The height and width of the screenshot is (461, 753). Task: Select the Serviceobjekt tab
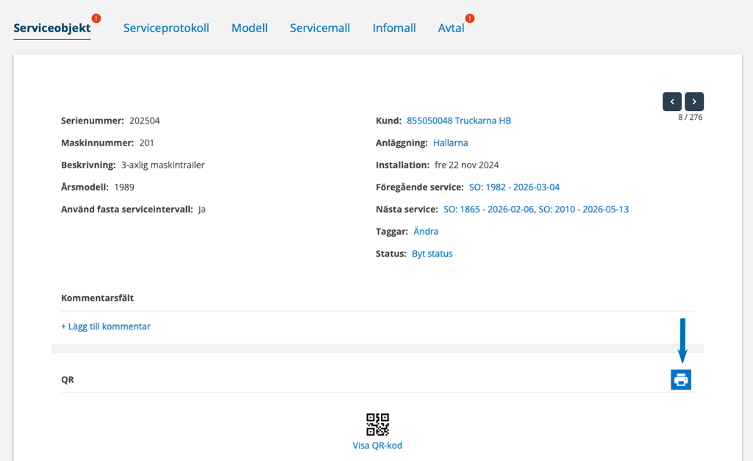(52, 28)
